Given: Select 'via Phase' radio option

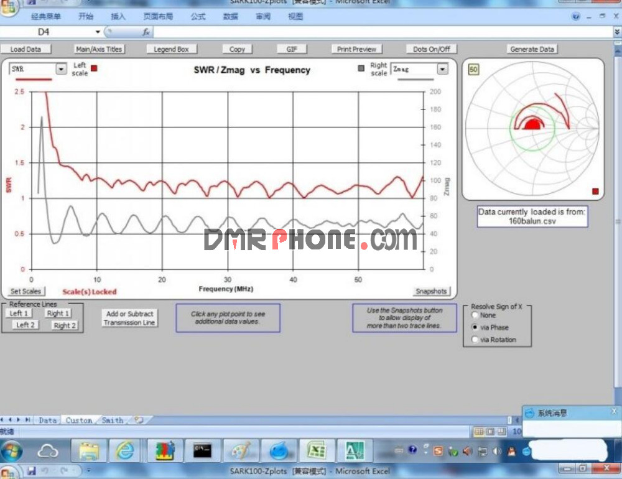Looking at the screenshot, I should [x=475, y=327].
